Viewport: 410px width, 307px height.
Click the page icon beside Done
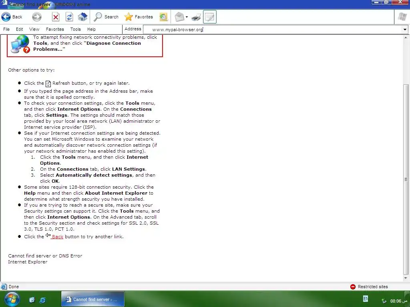coord(4,287)
